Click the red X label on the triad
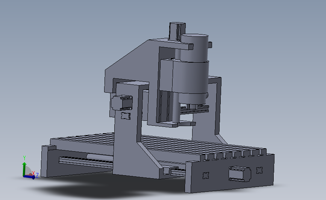The width and height of the screenshot is (326, 200). (x=33, y=173)
